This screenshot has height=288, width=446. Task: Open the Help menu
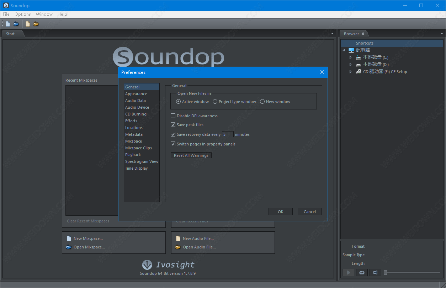(x=62, y=14)
